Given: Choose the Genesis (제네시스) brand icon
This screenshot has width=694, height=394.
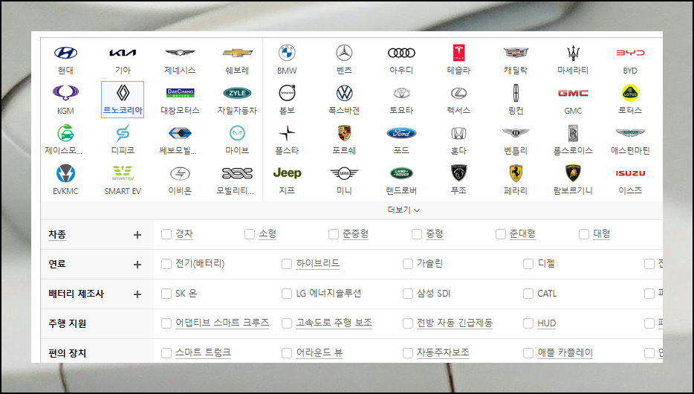Looking at the screenshot, I should pyautogui.click(x=180, y=53).
